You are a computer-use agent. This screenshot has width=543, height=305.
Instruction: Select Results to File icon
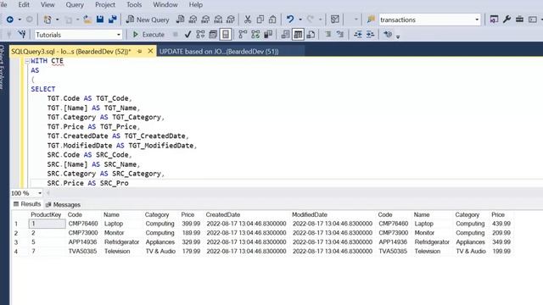pos(311,34)
